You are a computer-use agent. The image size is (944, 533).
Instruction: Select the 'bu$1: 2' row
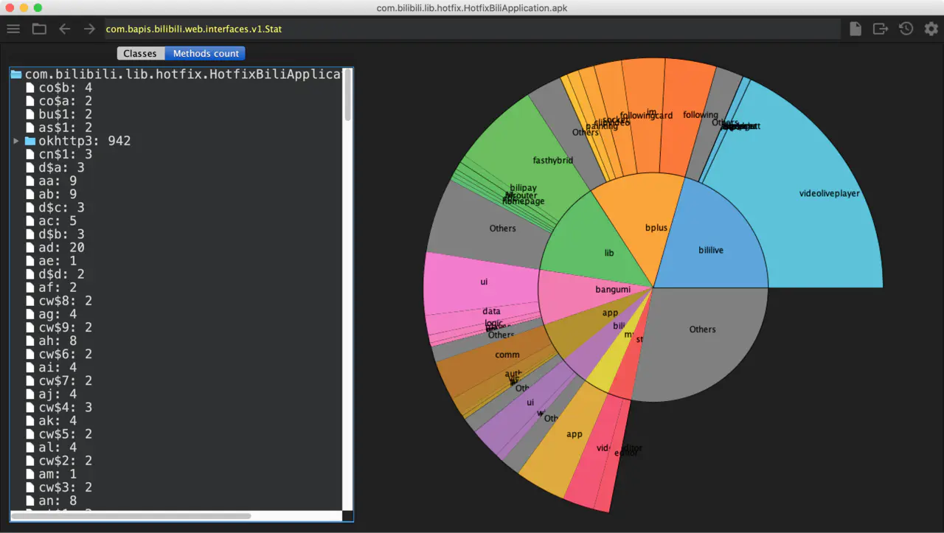(x=176, y=114)
